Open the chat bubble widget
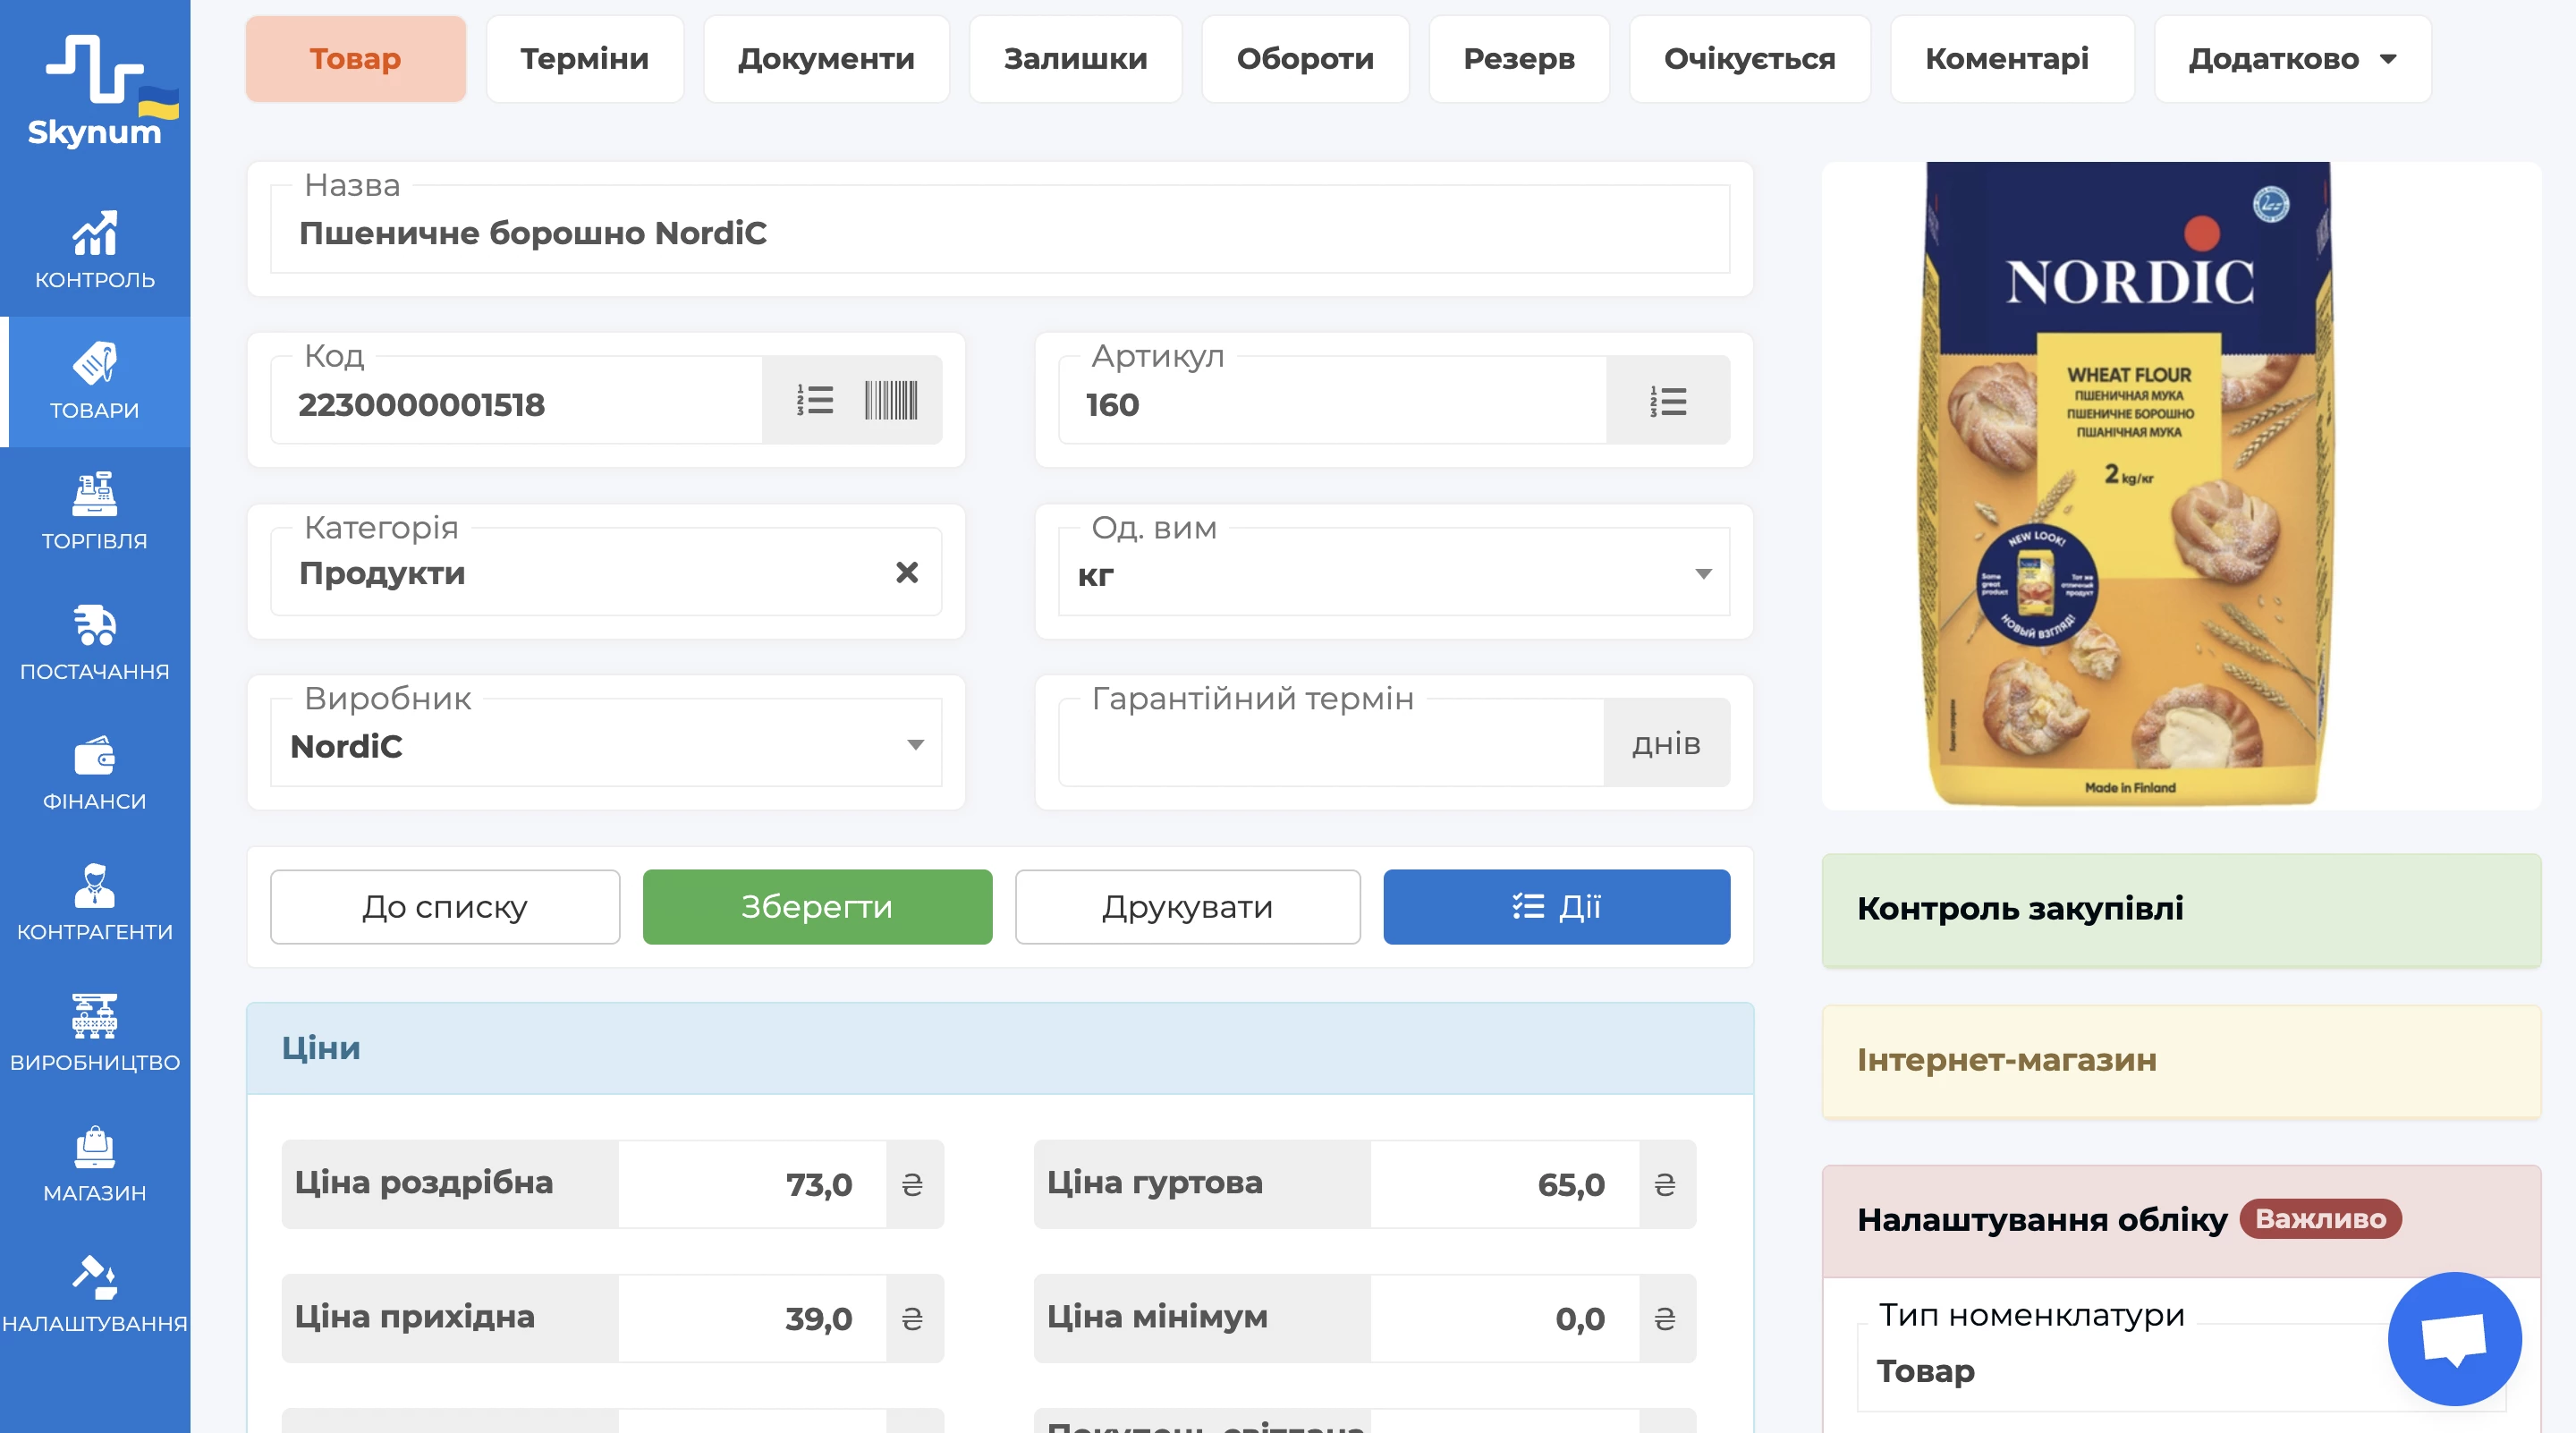2576x1433 pixels. (x=2454, y=1338)
